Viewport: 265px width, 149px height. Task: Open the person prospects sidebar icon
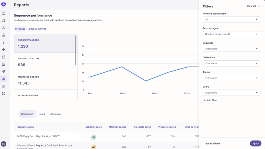click(x=4, y=28)
